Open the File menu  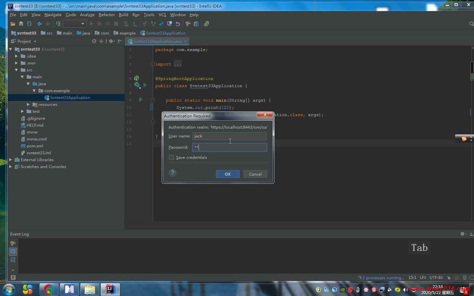click(13, 15)
